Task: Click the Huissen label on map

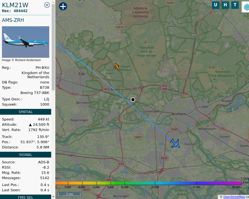Action: click(x=190, y=144)
